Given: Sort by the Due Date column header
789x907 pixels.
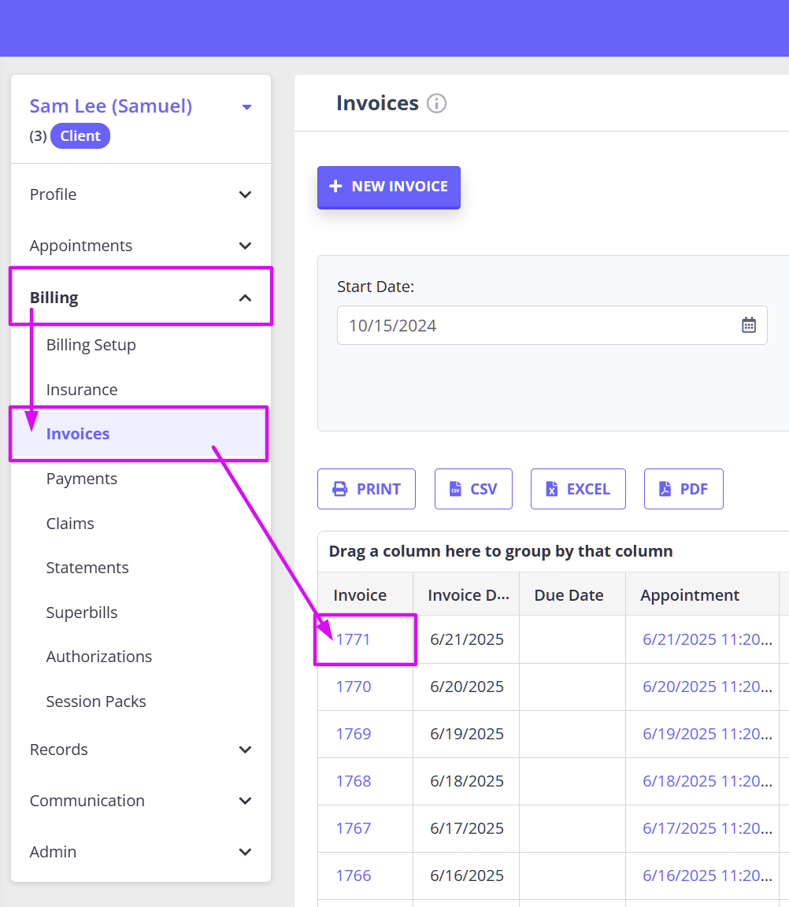Looking at the screenshot, I should pos(569,595).
